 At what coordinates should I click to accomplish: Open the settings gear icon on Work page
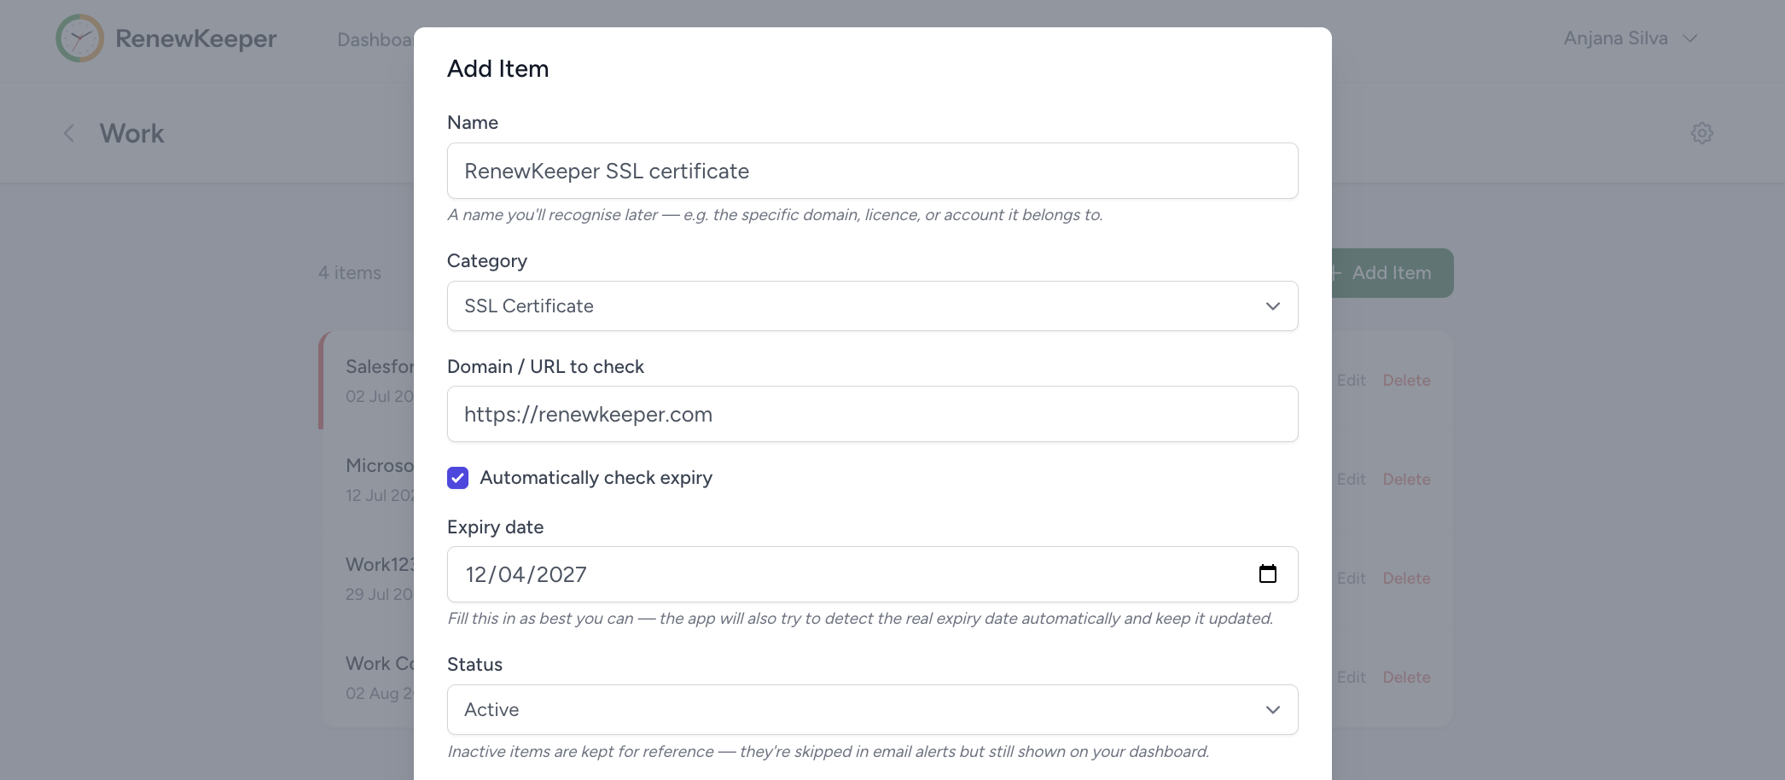[x=1701, y=133]
